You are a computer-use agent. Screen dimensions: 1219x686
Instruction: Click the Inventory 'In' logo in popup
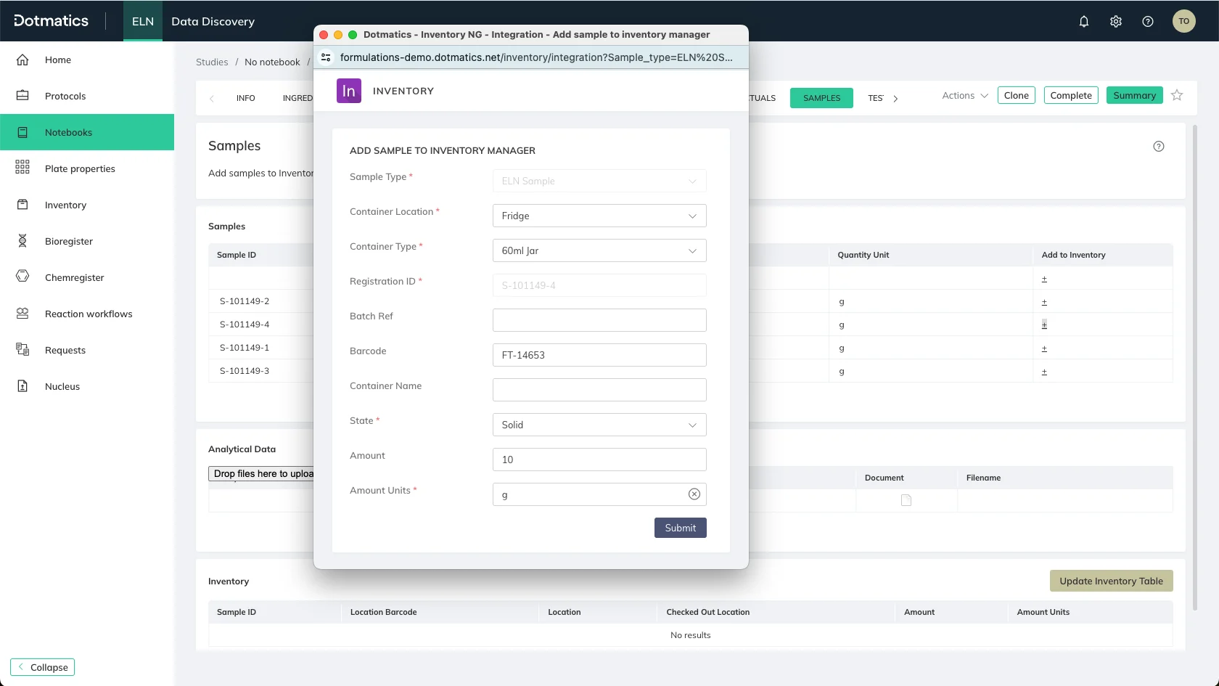click(x=349, y=91)
